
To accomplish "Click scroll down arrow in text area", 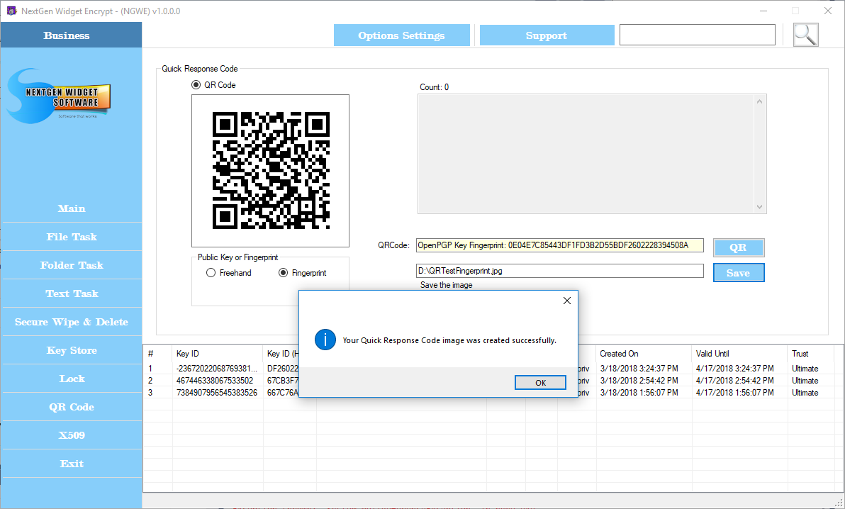I will (x=760, y=207).
